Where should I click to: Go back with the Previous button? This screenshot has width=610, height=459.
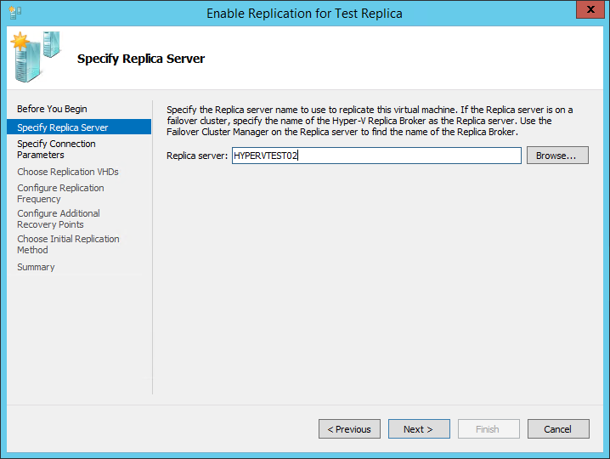349,429
